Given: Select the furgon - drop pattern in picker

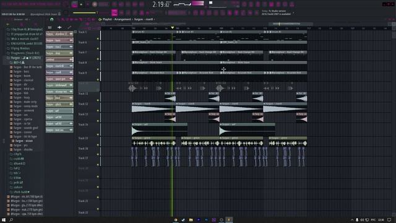Looking at the screenshot, I should pyautogui.click(x=59, y=53).
